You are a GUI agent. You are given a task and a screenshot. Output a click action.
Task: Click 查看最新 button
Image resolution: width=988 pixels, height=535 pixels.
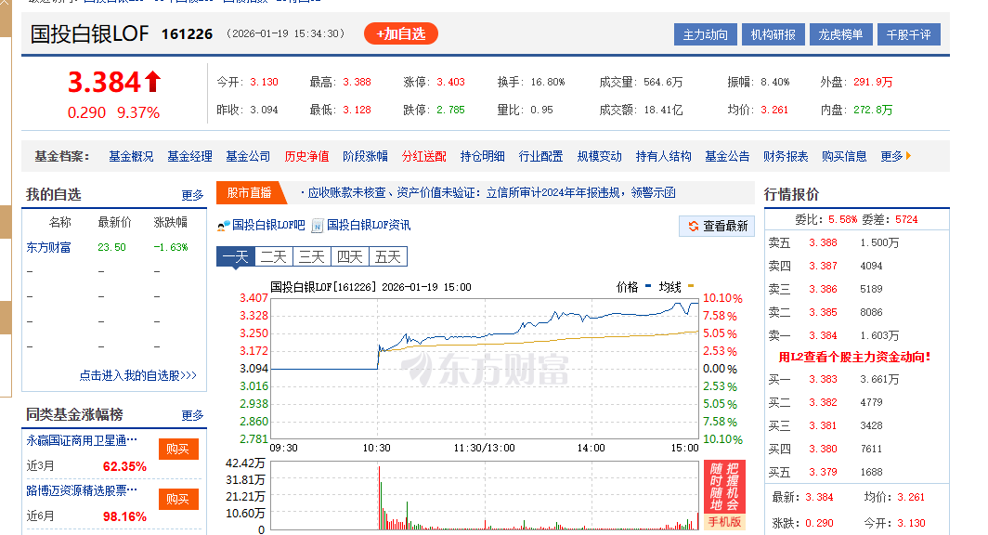717,226
